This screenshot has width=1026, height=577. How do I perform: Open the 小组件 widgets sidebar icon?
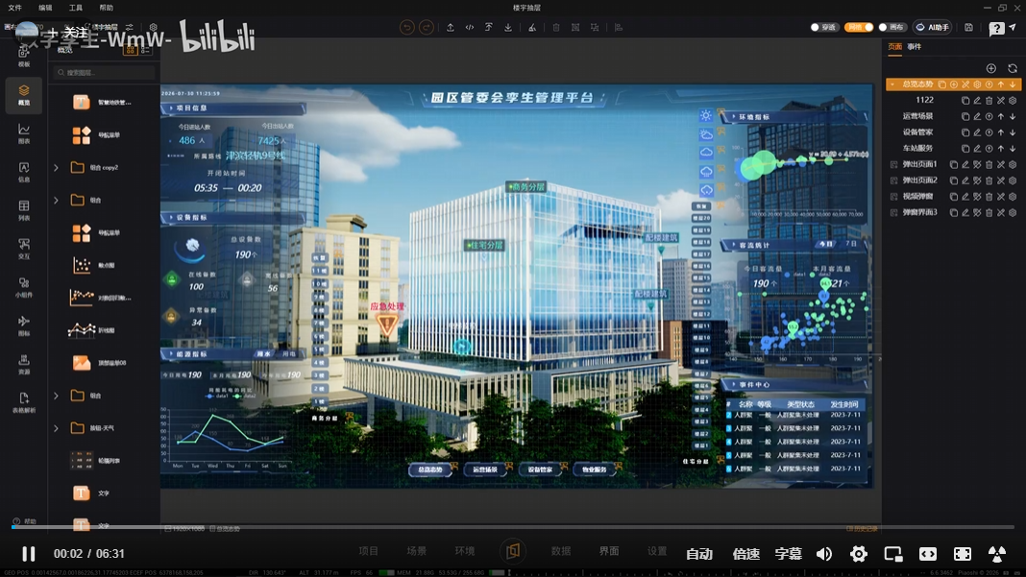(x=24, y=287)
